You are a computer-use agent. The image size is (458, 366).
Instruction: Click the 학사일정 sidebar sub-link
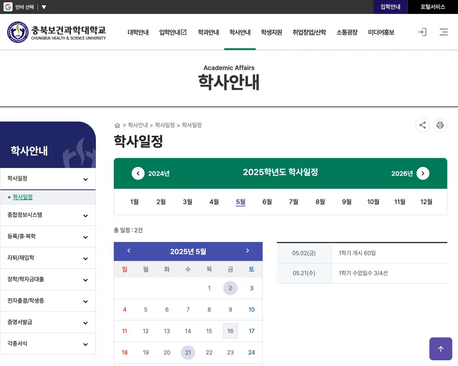(x=23, y=197)
